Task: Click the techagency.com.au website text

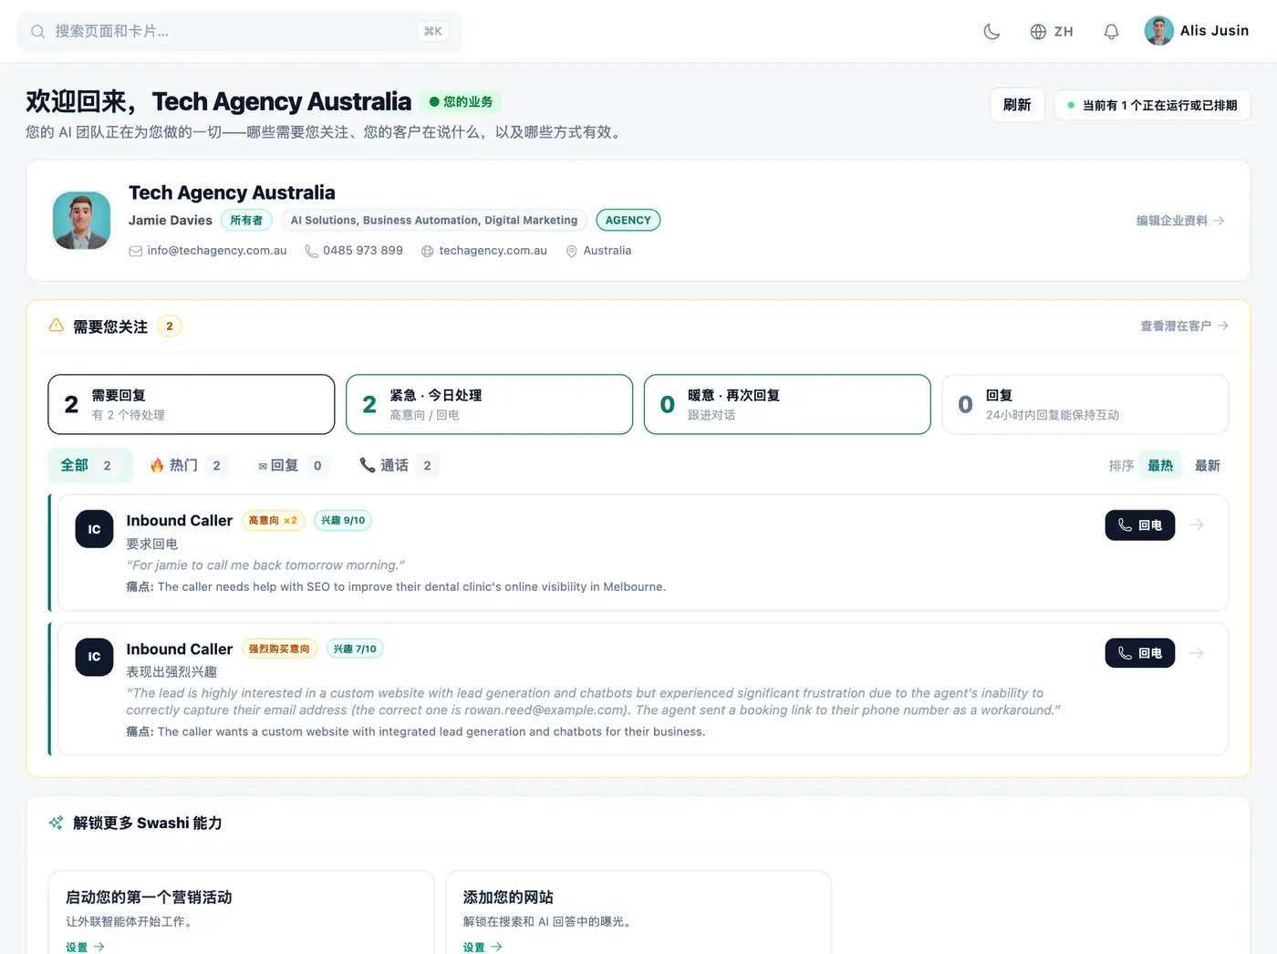Action: [493, 251]
